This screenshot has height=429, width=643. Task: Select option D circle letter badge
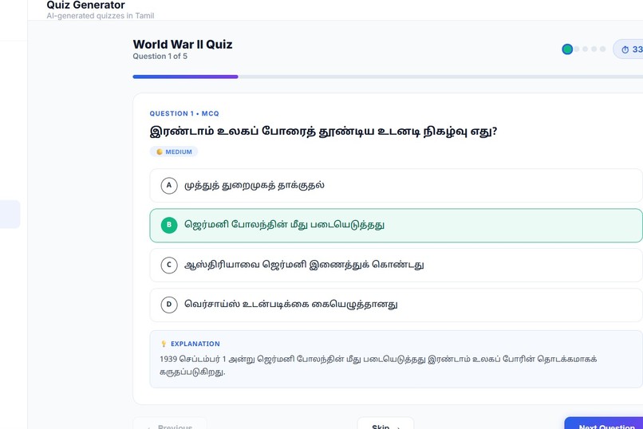pos(169,305)
